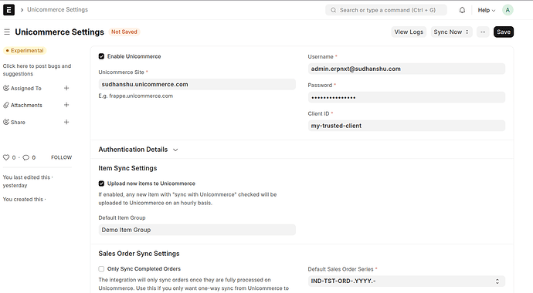This screenshot has width=533, height=293.
Task: Enable Only Sync Completed Orders checkbox
Action: click(101, 269)
